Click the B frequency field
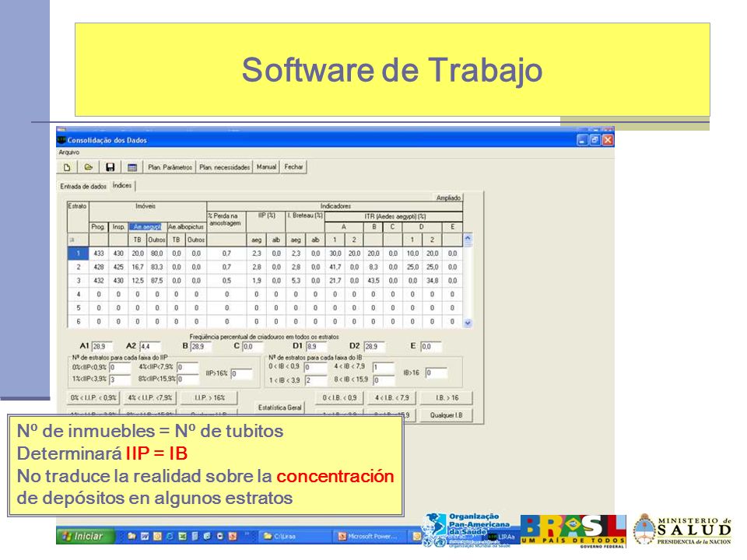The height and width of the screenshot is (560, 747). pyautogui.click(x=201, y=347)
